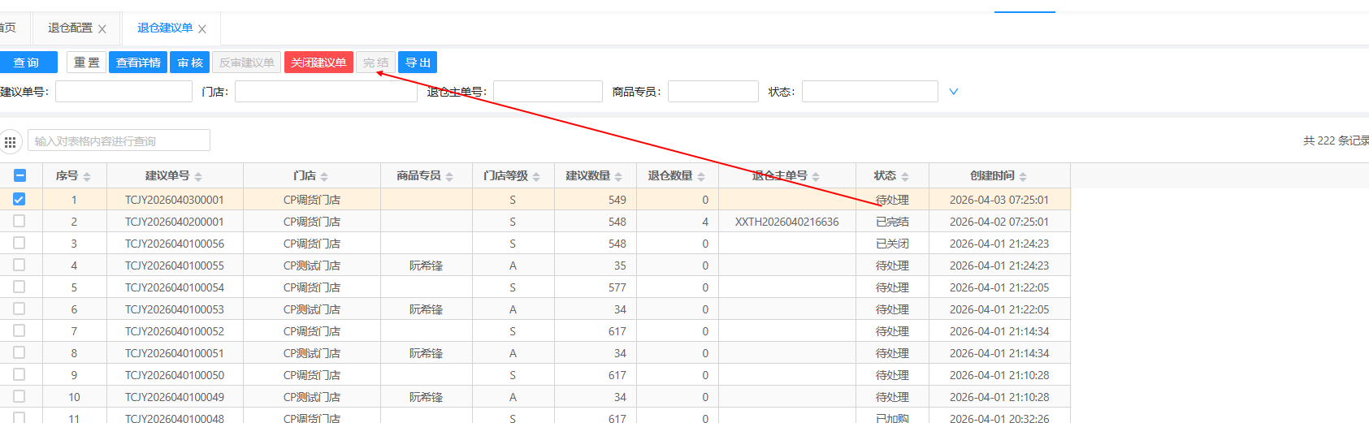This screenshot has width=1369, height=423.
Task: Close the 退仓配置 tab
Action: point(102,29)
